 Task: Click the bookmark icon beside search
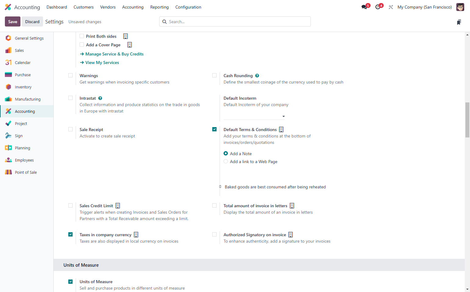(459, 22)
